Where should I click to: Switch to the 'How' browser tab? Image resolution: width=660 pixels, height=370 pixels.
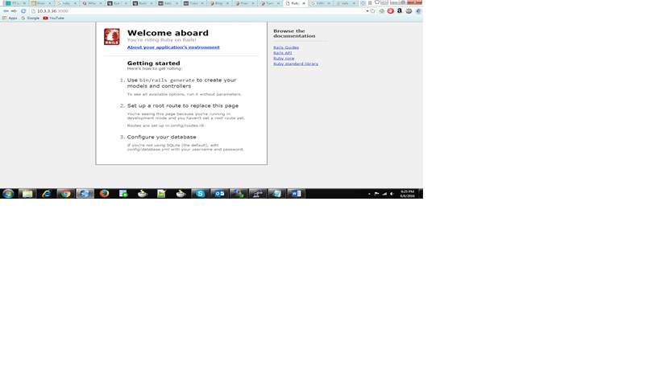tap(41, 3)
